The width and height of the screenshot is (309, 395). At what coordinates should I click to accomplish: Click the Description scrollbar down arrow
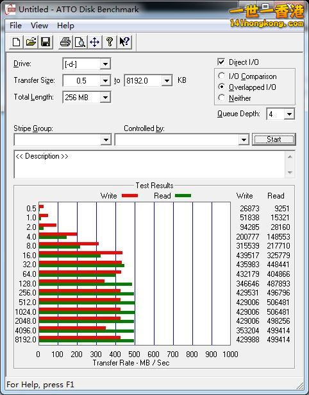pyautogui.click(x=290, y=173)
